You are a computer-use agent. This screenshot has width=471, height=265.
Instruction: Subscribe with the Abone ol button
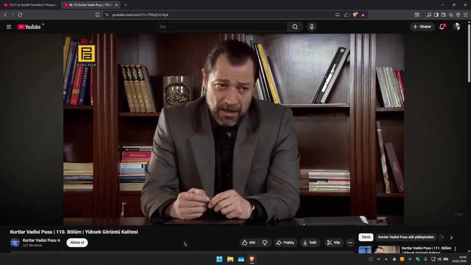pos(77,243)
